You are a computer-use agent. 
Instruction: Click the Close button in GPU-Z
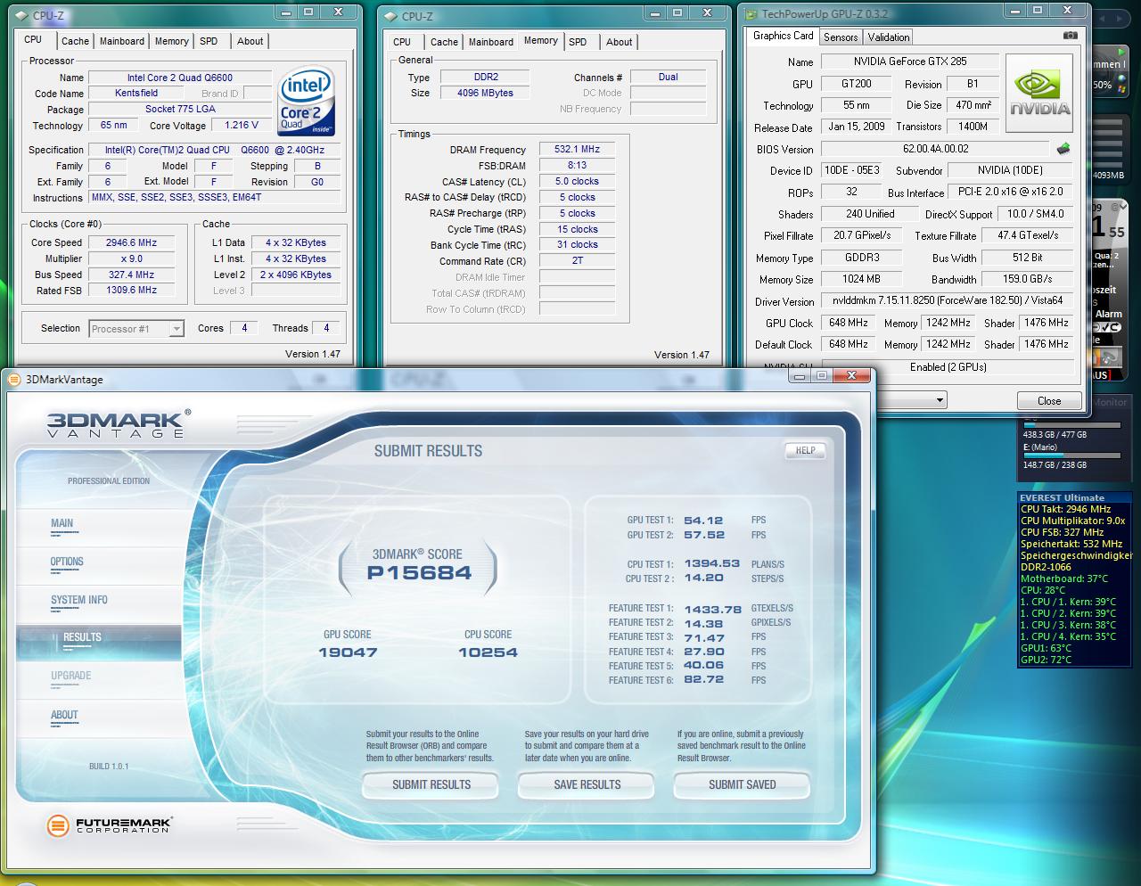point(1049,401)
